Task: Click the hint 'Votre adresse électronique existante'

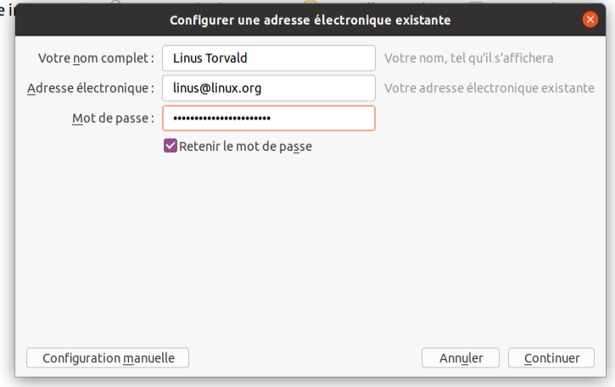Action: point(489,88)
